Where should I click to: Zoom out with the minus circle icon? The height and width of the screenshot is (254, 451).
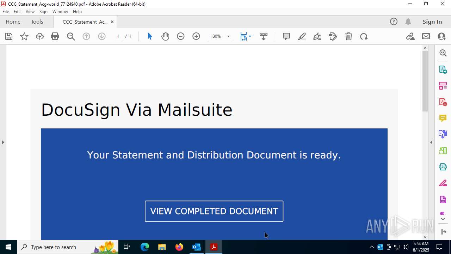coord(181,36)
